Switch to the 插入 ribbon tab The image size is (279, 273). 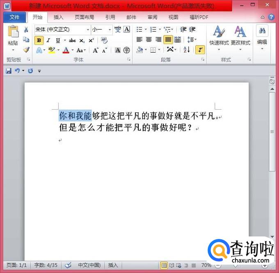tap(58, 17)
